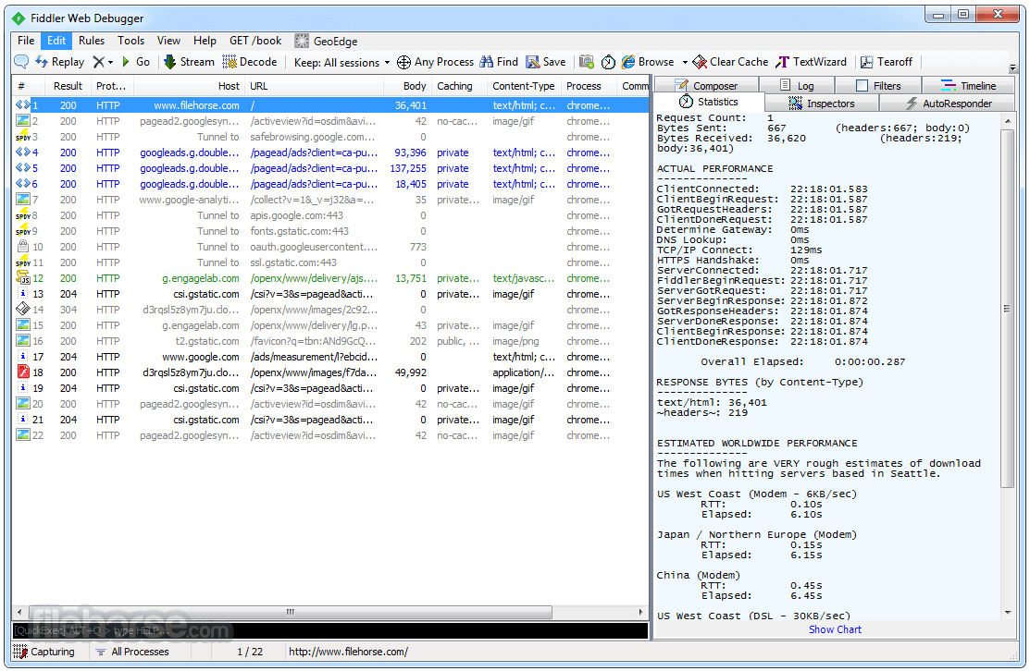Select session 1 www.filehorse.com

329,105
